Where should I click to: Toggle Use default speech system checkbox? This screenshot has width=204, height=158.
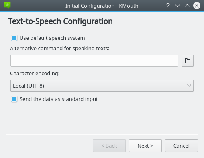tap(14, 38)
